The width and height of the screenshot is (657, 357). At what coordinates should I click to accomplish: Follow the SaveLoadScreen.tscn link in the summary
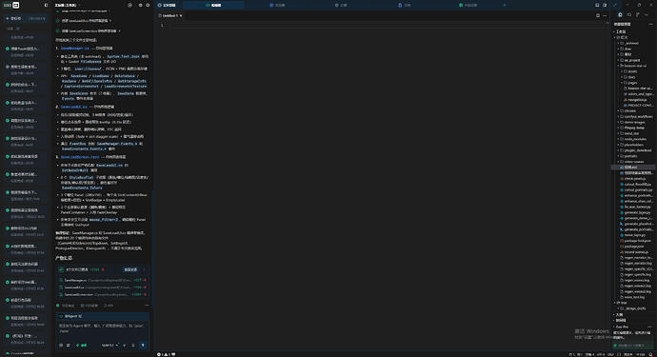(x=80, y=157)
